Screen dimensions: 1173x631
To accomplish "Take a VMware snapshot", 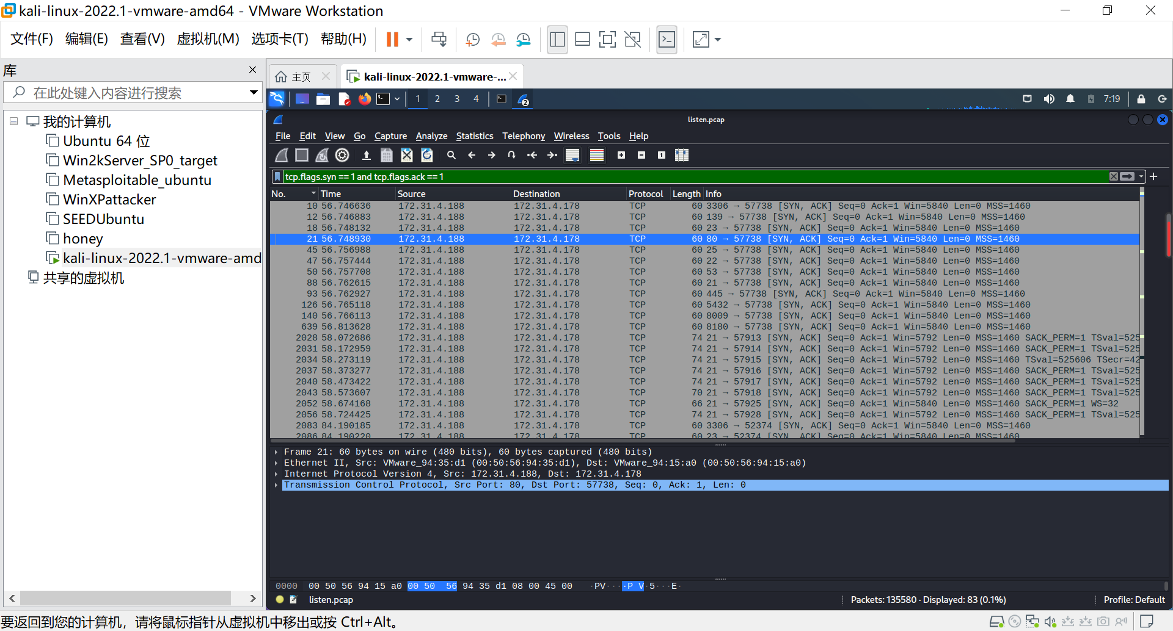I will (472, 40).
